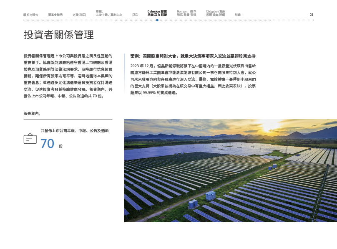Click the announcement board icon beside 70

pyautogui.click(x=29, y=139)
